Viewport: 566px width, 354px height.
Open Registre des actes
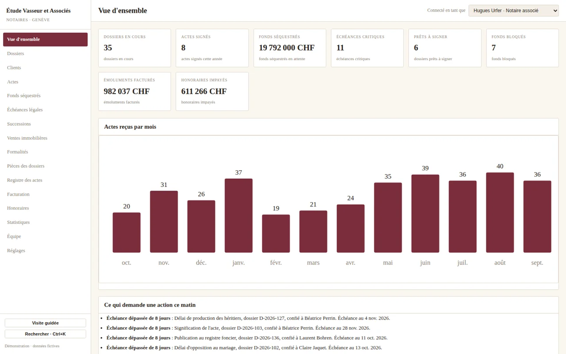pos(45,180)
